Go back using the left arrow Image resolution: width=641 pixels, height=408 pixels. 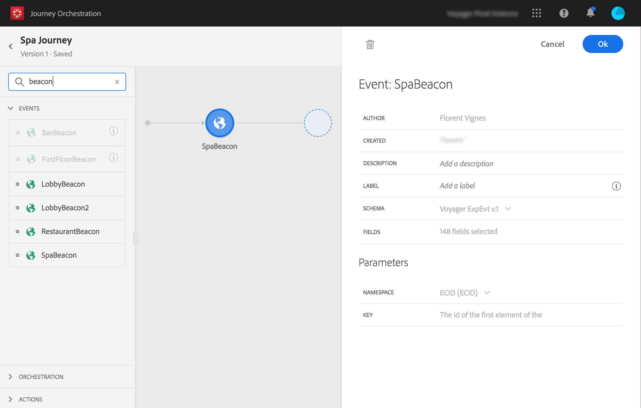click(11, 46)
